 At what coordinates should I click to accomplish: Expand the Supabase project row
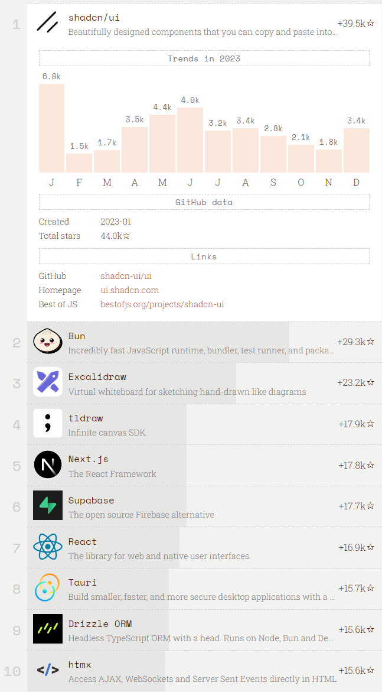tap(201, 507)
